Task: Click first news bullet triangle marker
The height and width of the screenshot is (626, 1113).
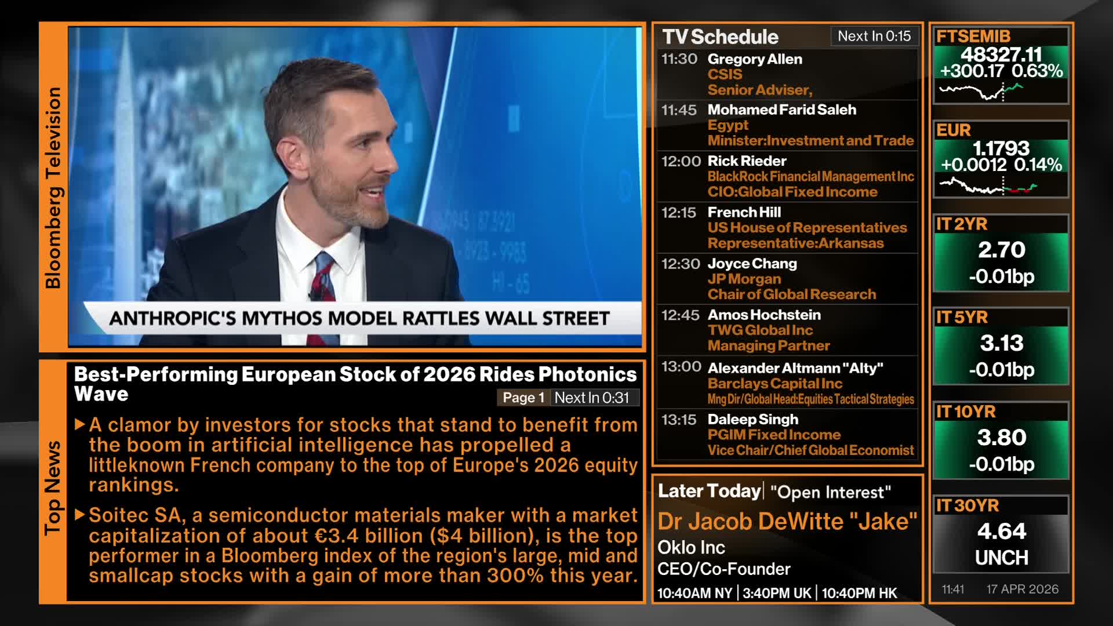Action: tap(80, 425)
